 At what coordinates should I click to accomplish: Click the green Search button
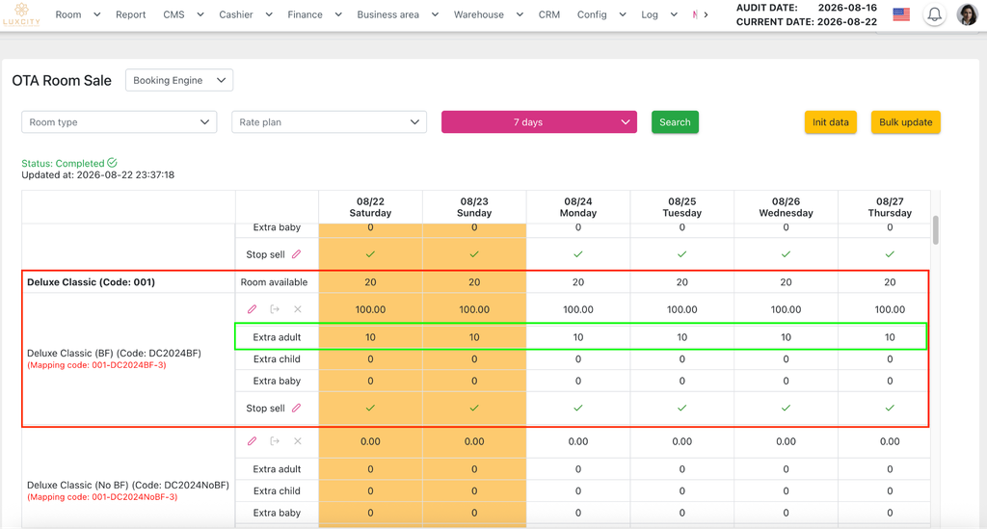675,122
